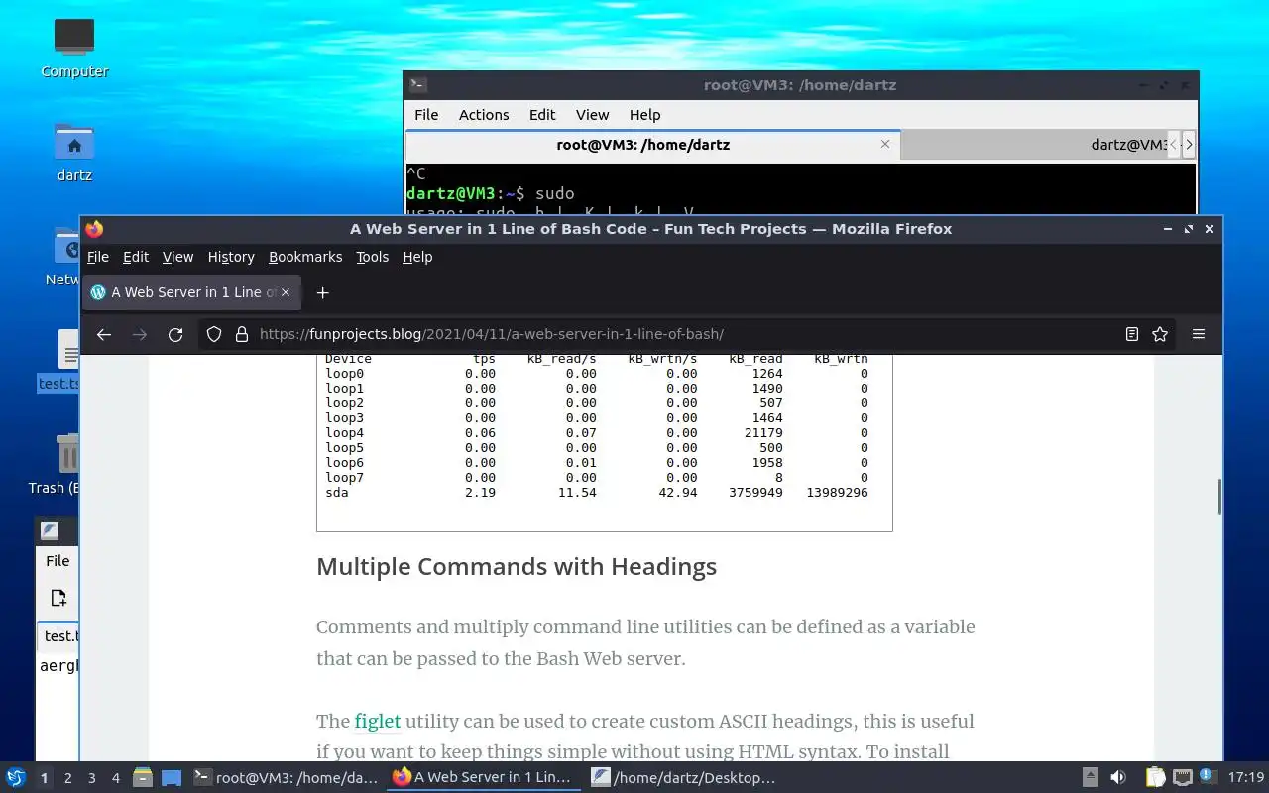This screenshot has height=793, width=1269.
Task: Close the root@VM3 terminal tab
Action: coord(885,145)
